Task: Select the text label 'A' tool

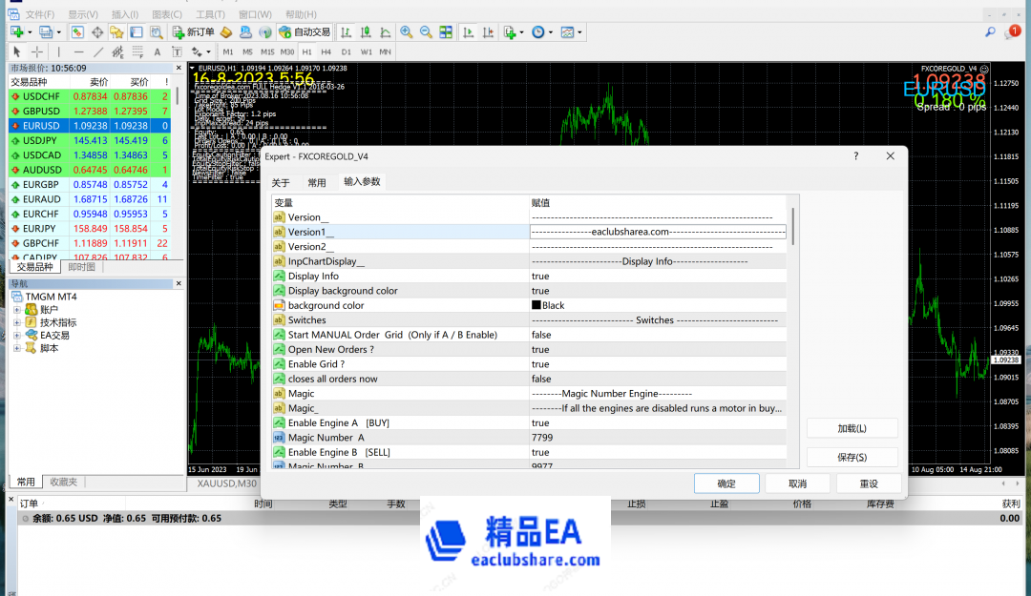Action: [x=158, y=51]
